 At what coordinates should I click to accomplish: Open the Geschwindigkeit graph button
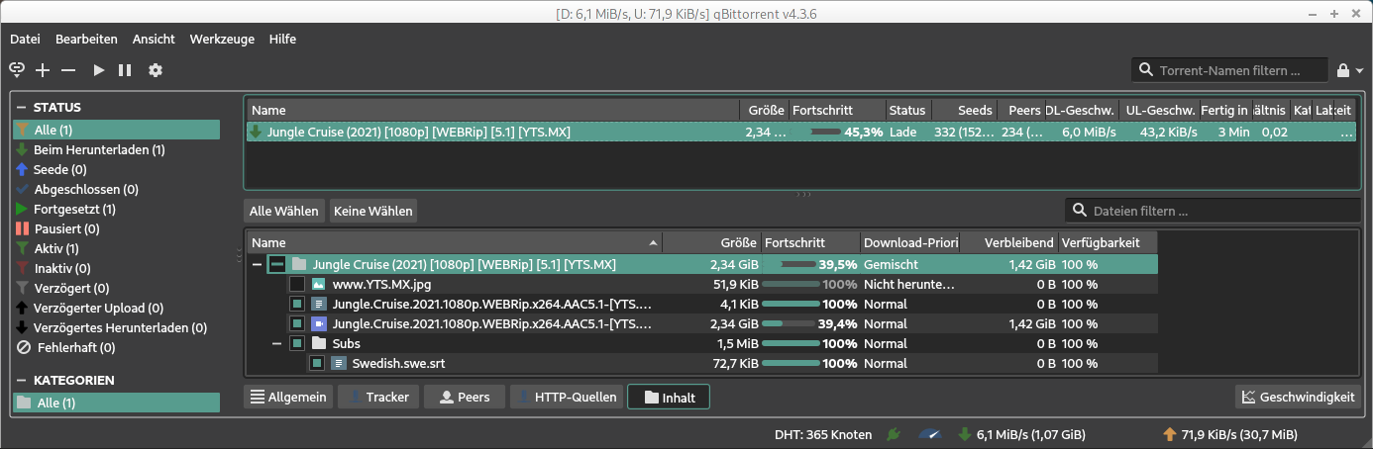tap(1297, 397)
